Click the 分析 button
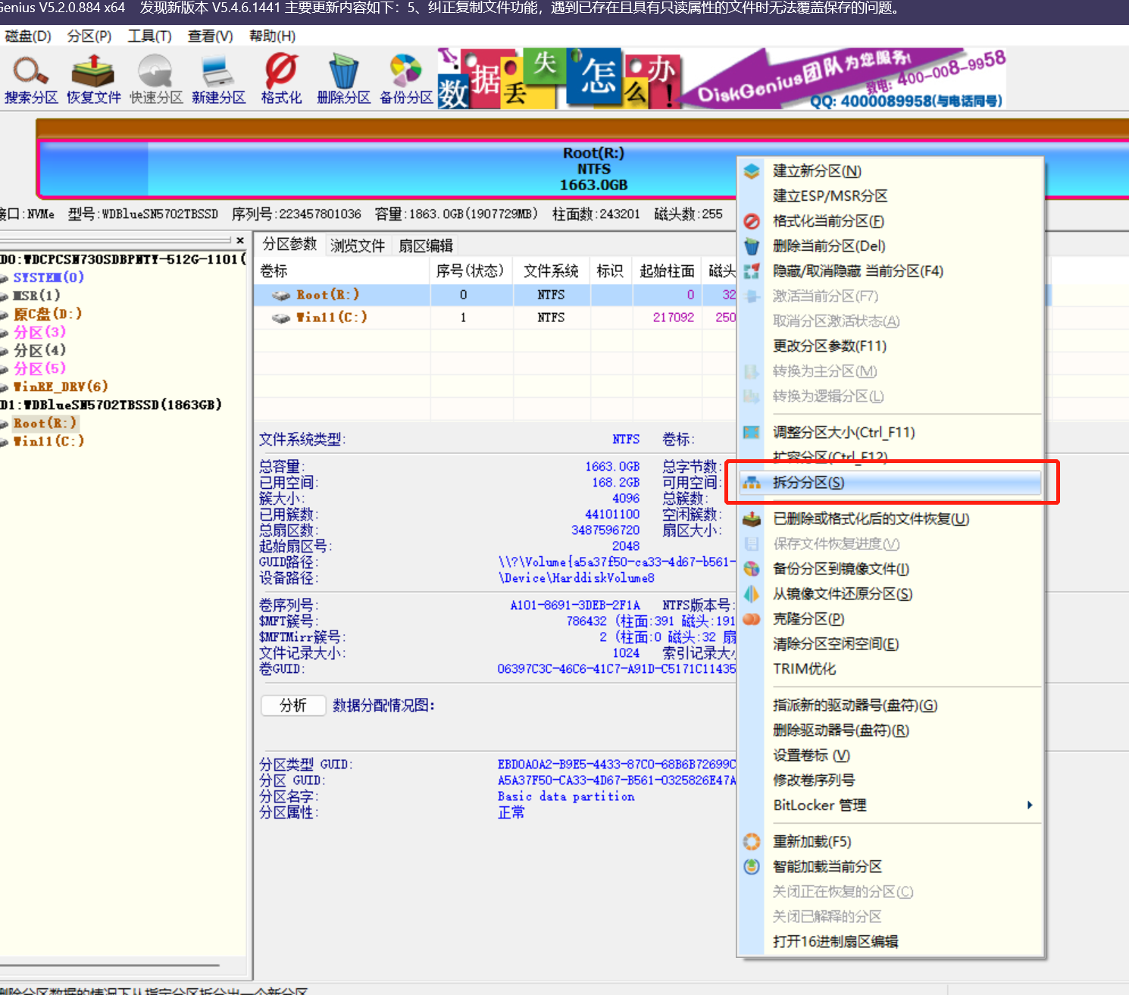This screenshot has width=1129, height=995. pos(293,706)
